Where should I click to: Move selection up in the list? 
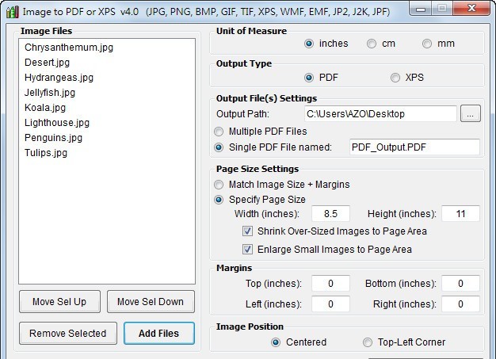(x=59, y=301)
